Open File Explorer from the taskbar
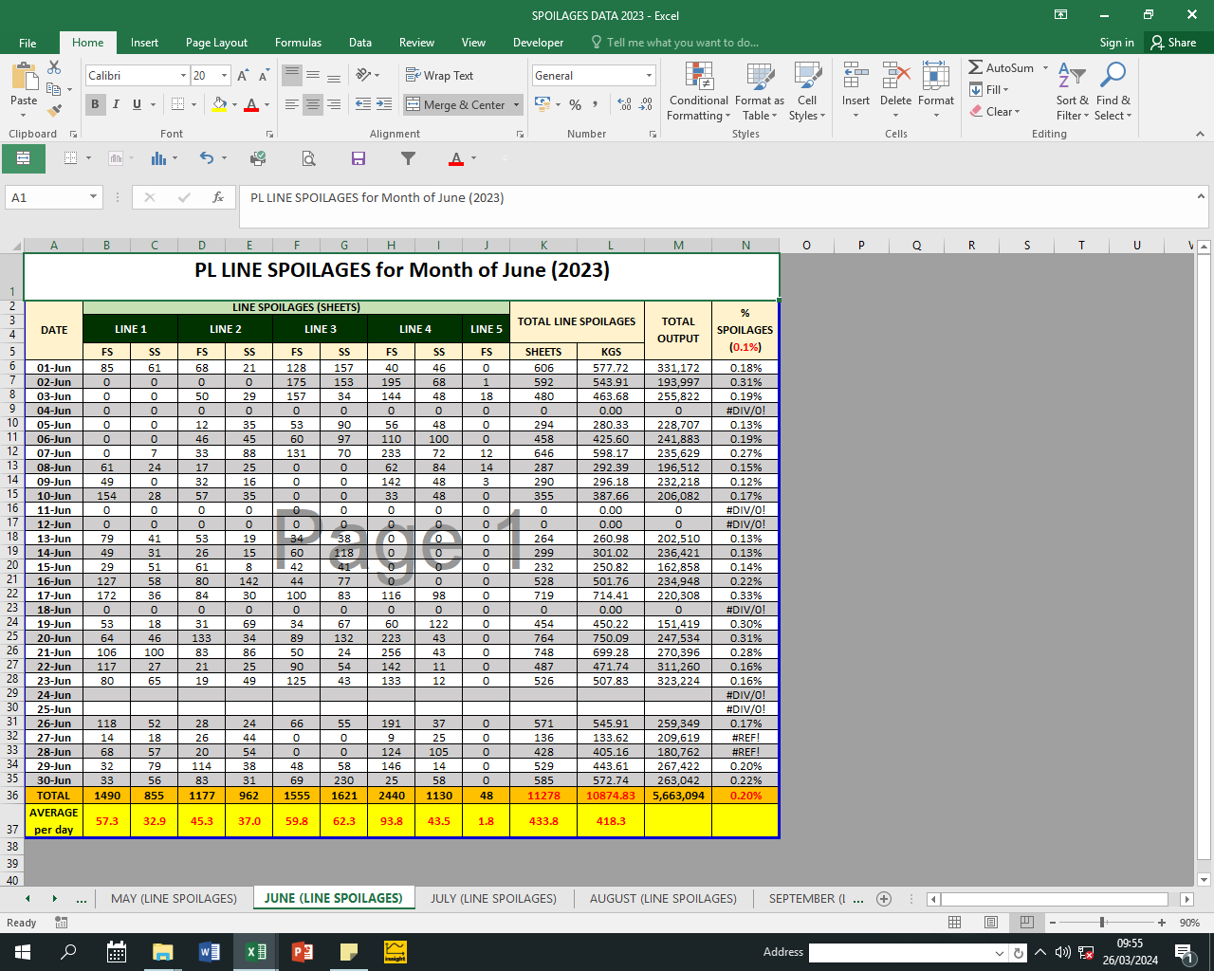The height and width of the screenshot is (971, 1214). click(162, 952)
